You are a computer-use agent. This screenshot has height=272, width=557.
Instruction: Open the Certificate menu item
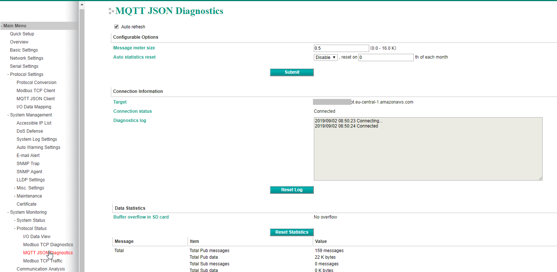pos(27,204)
